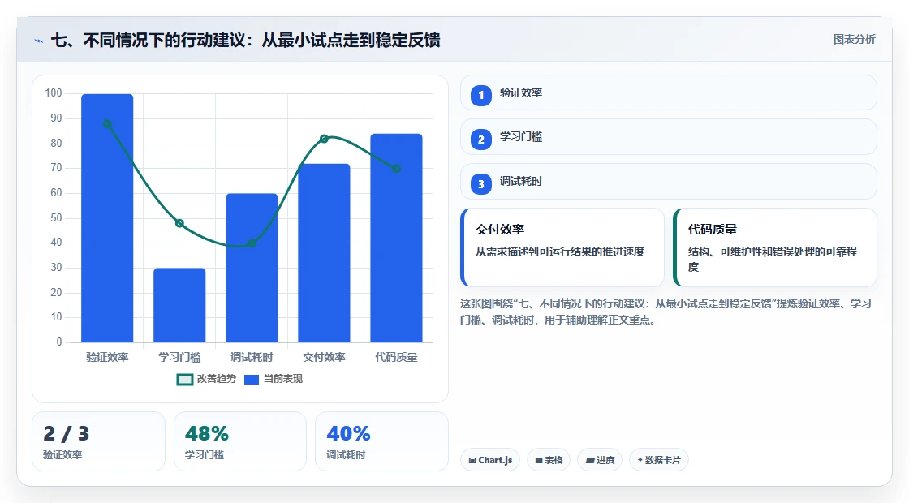Click the summary paragraph starting with 这张图围绕
The width and height of the screenshot is (909, 503).
pyautogui.click(x=666, y=312)
